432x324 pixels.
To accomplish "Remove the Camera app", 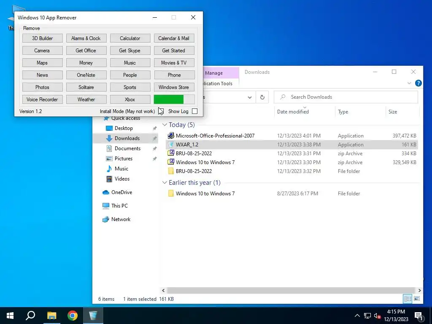I will pyautogui.click(x=43, y=51).
